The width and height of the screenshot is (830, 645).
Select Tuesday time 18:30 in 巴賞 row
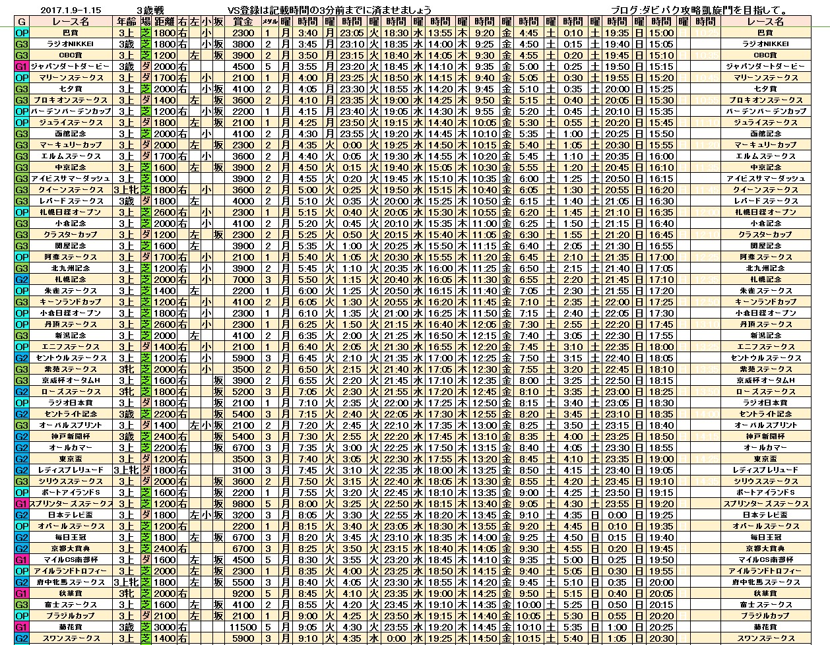pos(397,33)
